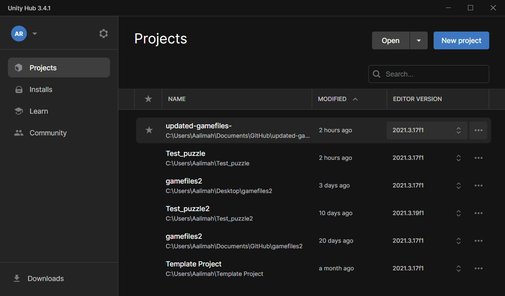
Task: Click the AR account avatar
Action: point(19,34)
